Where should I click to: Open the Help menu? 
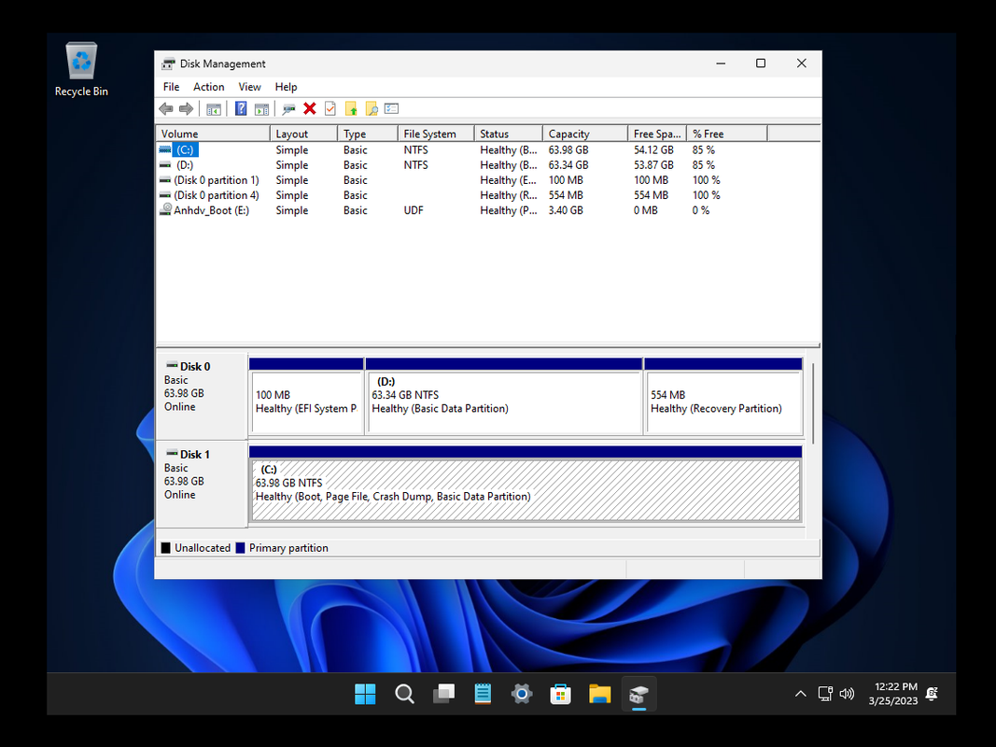coord(286,87)
